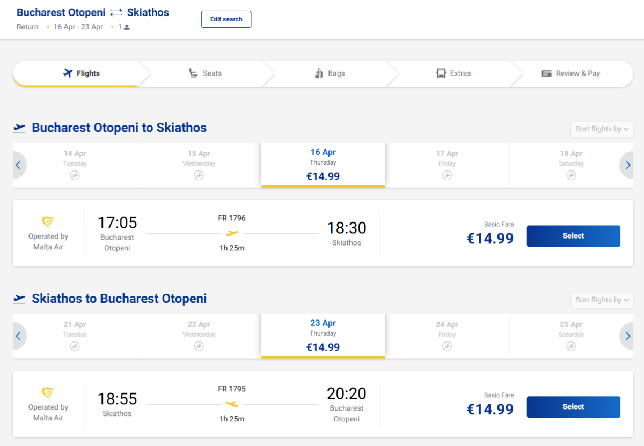
Task: Select the 17:05 Bucharest to Skiathos flight
Action: click(573, 236)
